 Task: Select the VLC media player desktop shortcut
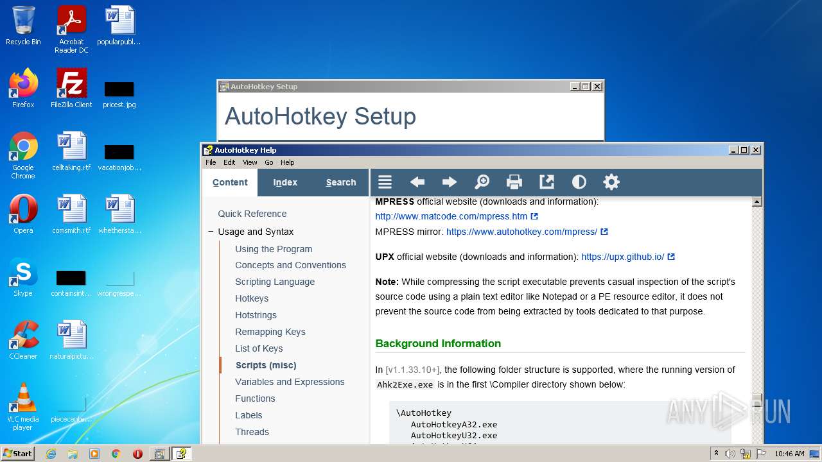[x=23, y=407]
